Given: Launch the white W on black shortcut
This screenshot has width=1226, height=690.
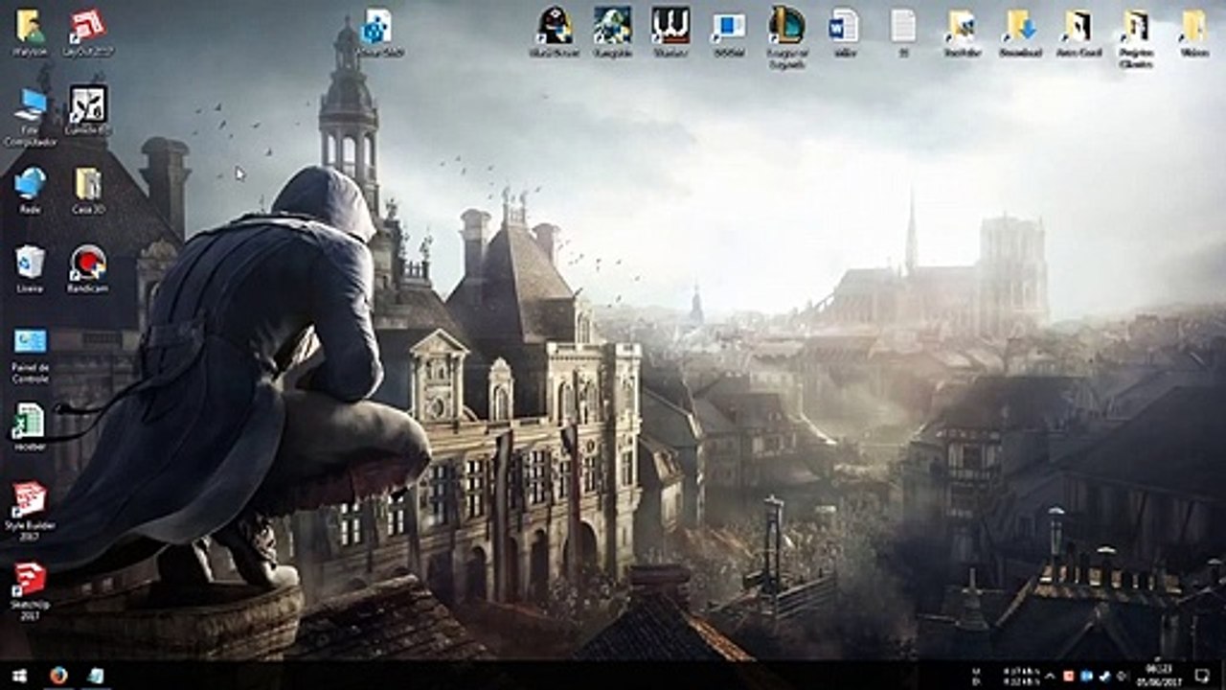Looking at the screenshot, I should pos(670,33).
